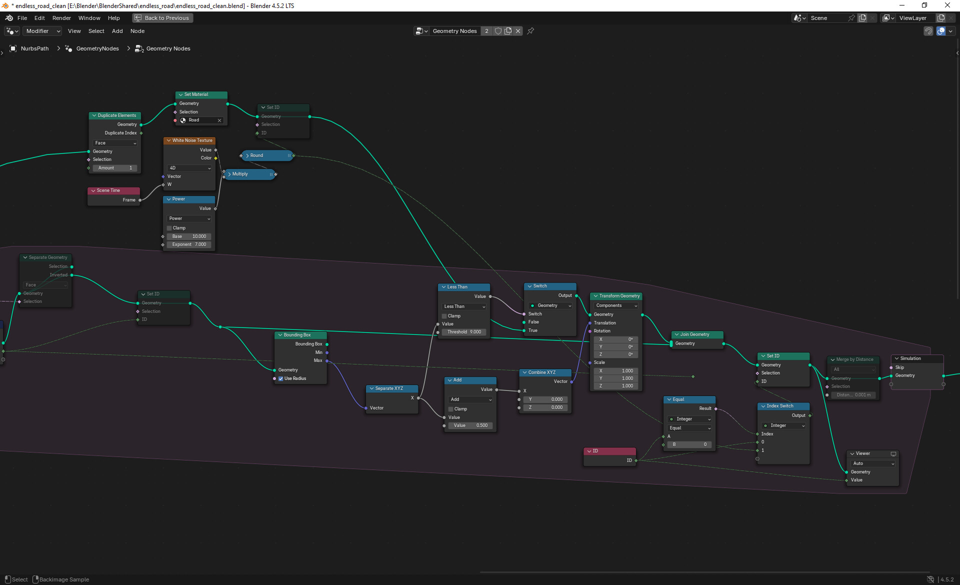Click the ViewLayer name field
Image resolution: width=960 pixels, height=585 pixels.
coord(915,18)
